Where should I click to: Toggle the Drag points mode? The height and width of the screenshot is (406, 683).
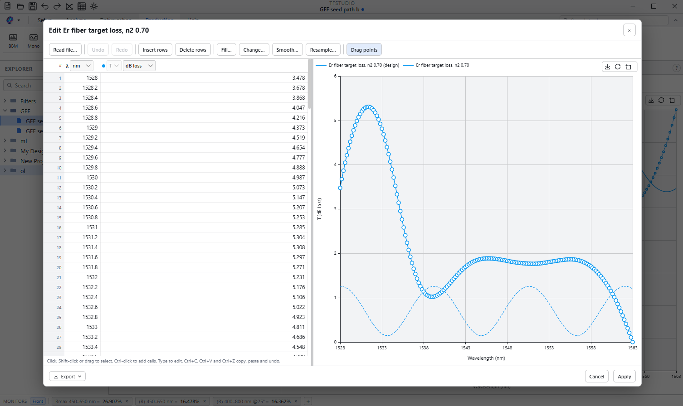pyautogui.click(x=364, y=50)
